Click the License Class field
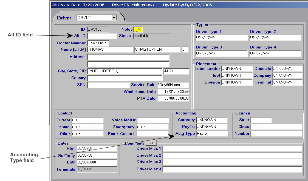Viewport: 308px width, 181px height. pos(276,127)
